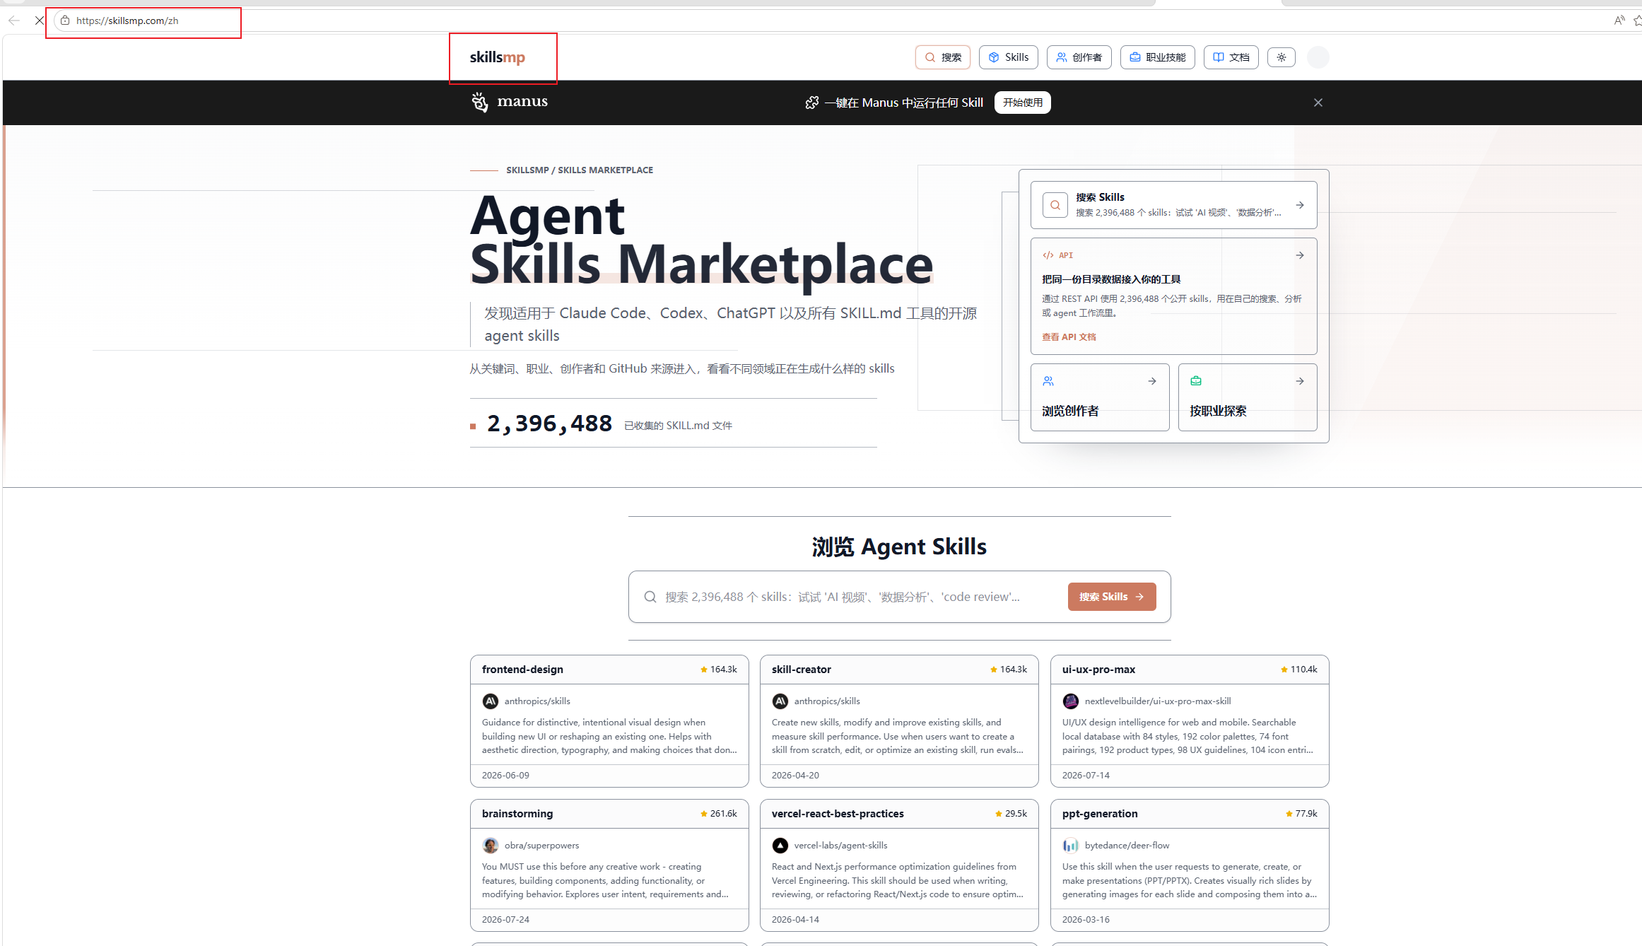Click the anthropics avatar on frontend-design card
Viewport: 1642px width, 946px height.
[x=491, y=701]
